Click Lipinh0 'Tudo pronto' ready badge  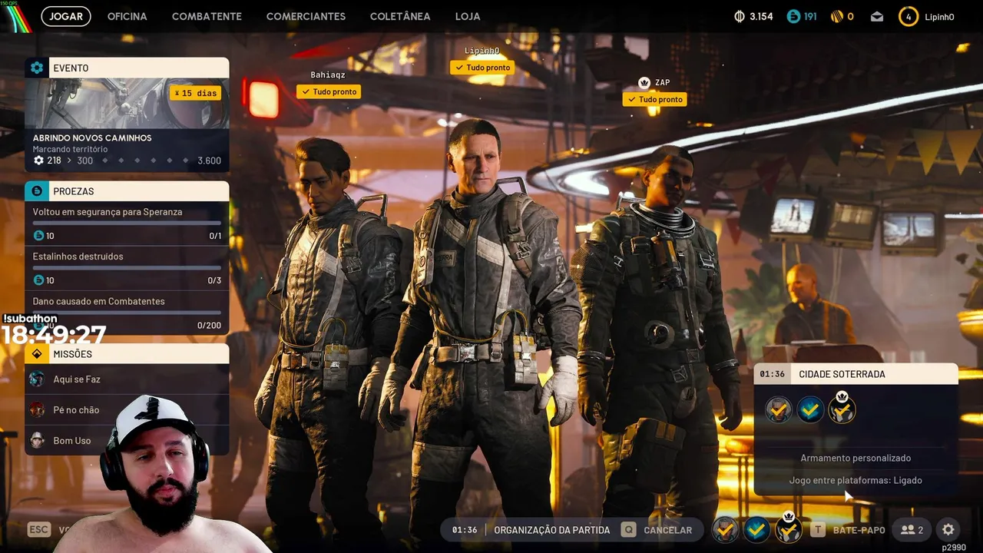click(482, 68)
